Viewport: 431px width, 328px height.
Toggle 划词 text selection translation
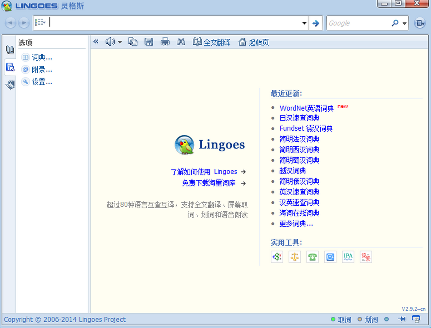tap(367, 319)
